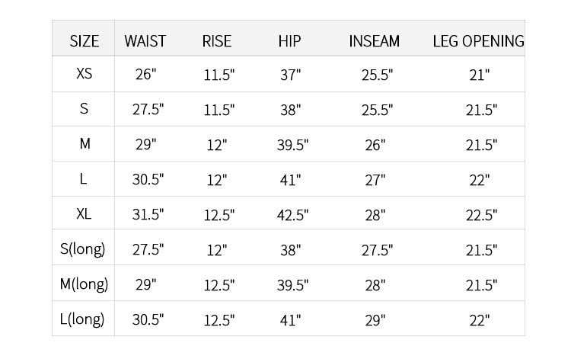
Task: Click the XS hip value 37"
Action: pos(290,75)
